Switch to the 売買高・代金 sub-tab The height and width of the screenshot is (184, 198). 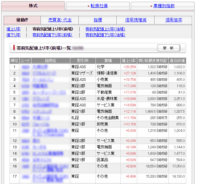[60, 20]
